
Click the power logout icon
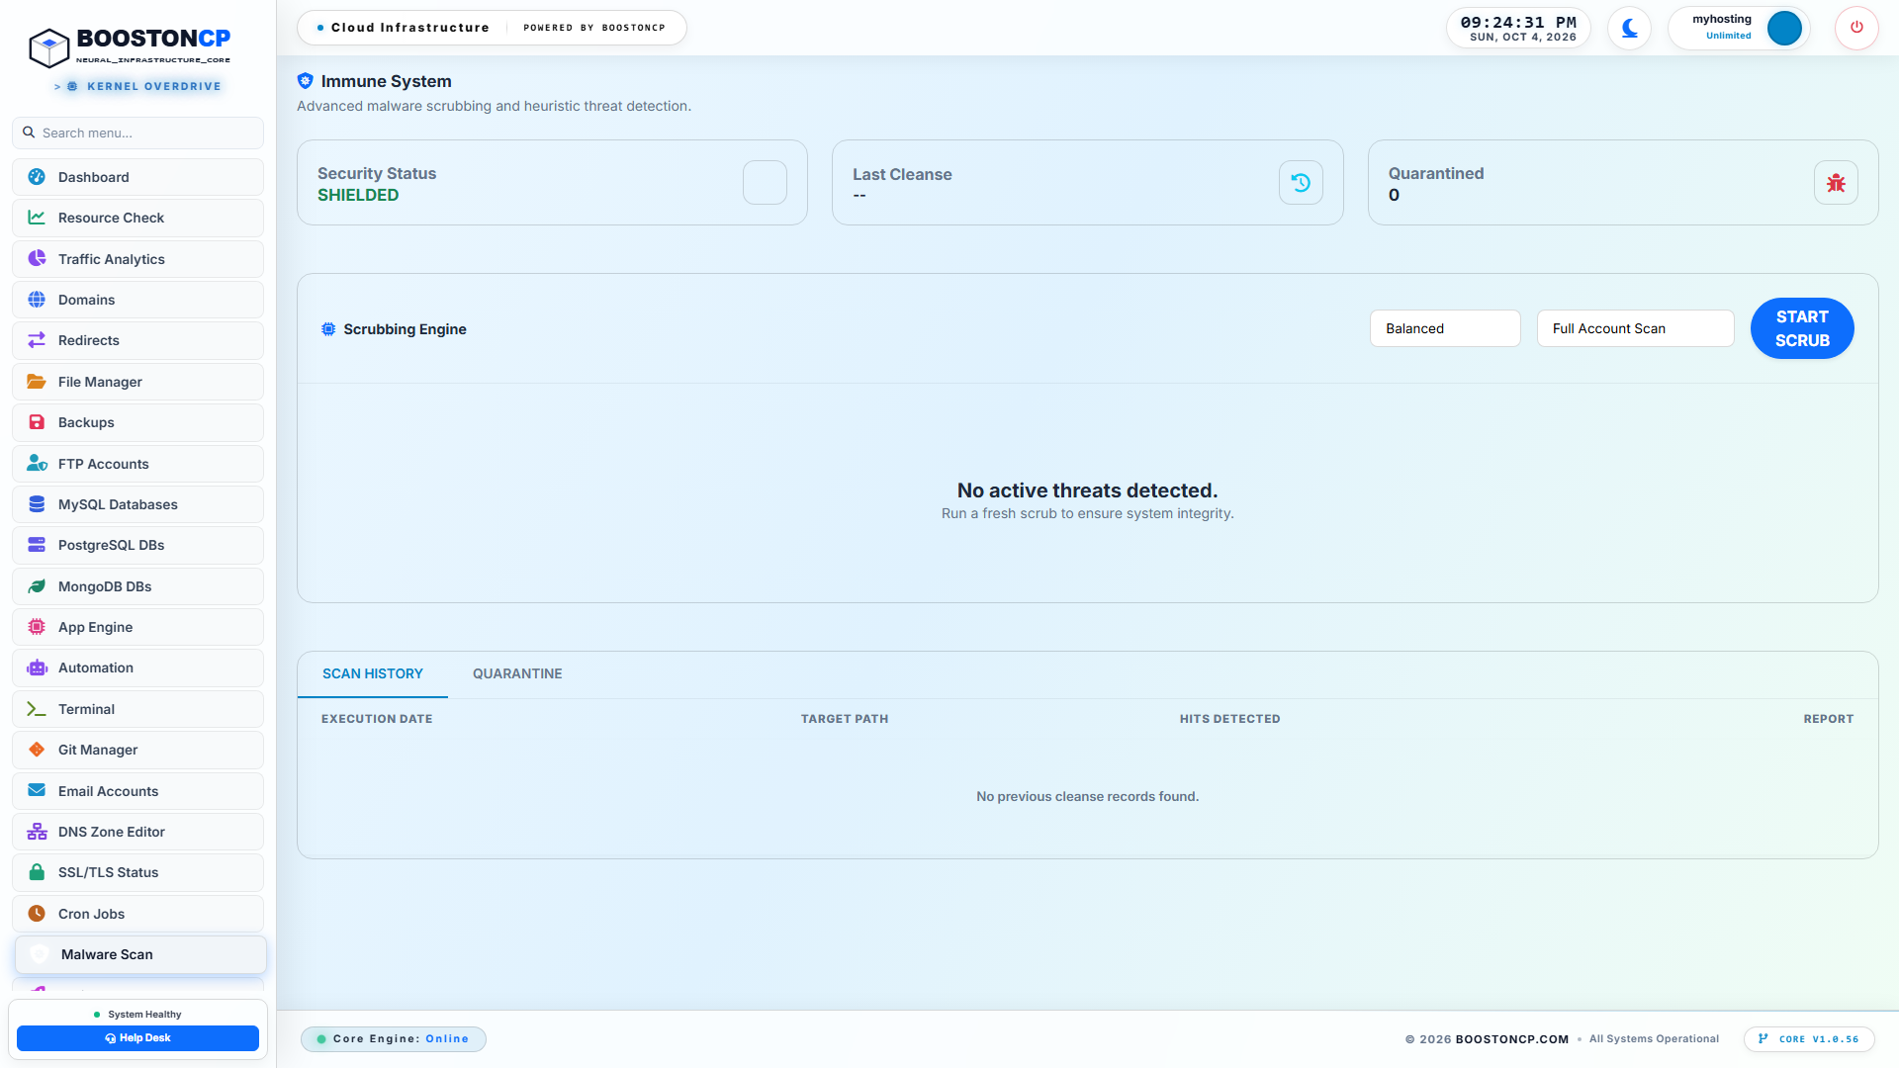[x=1856, y=28]
